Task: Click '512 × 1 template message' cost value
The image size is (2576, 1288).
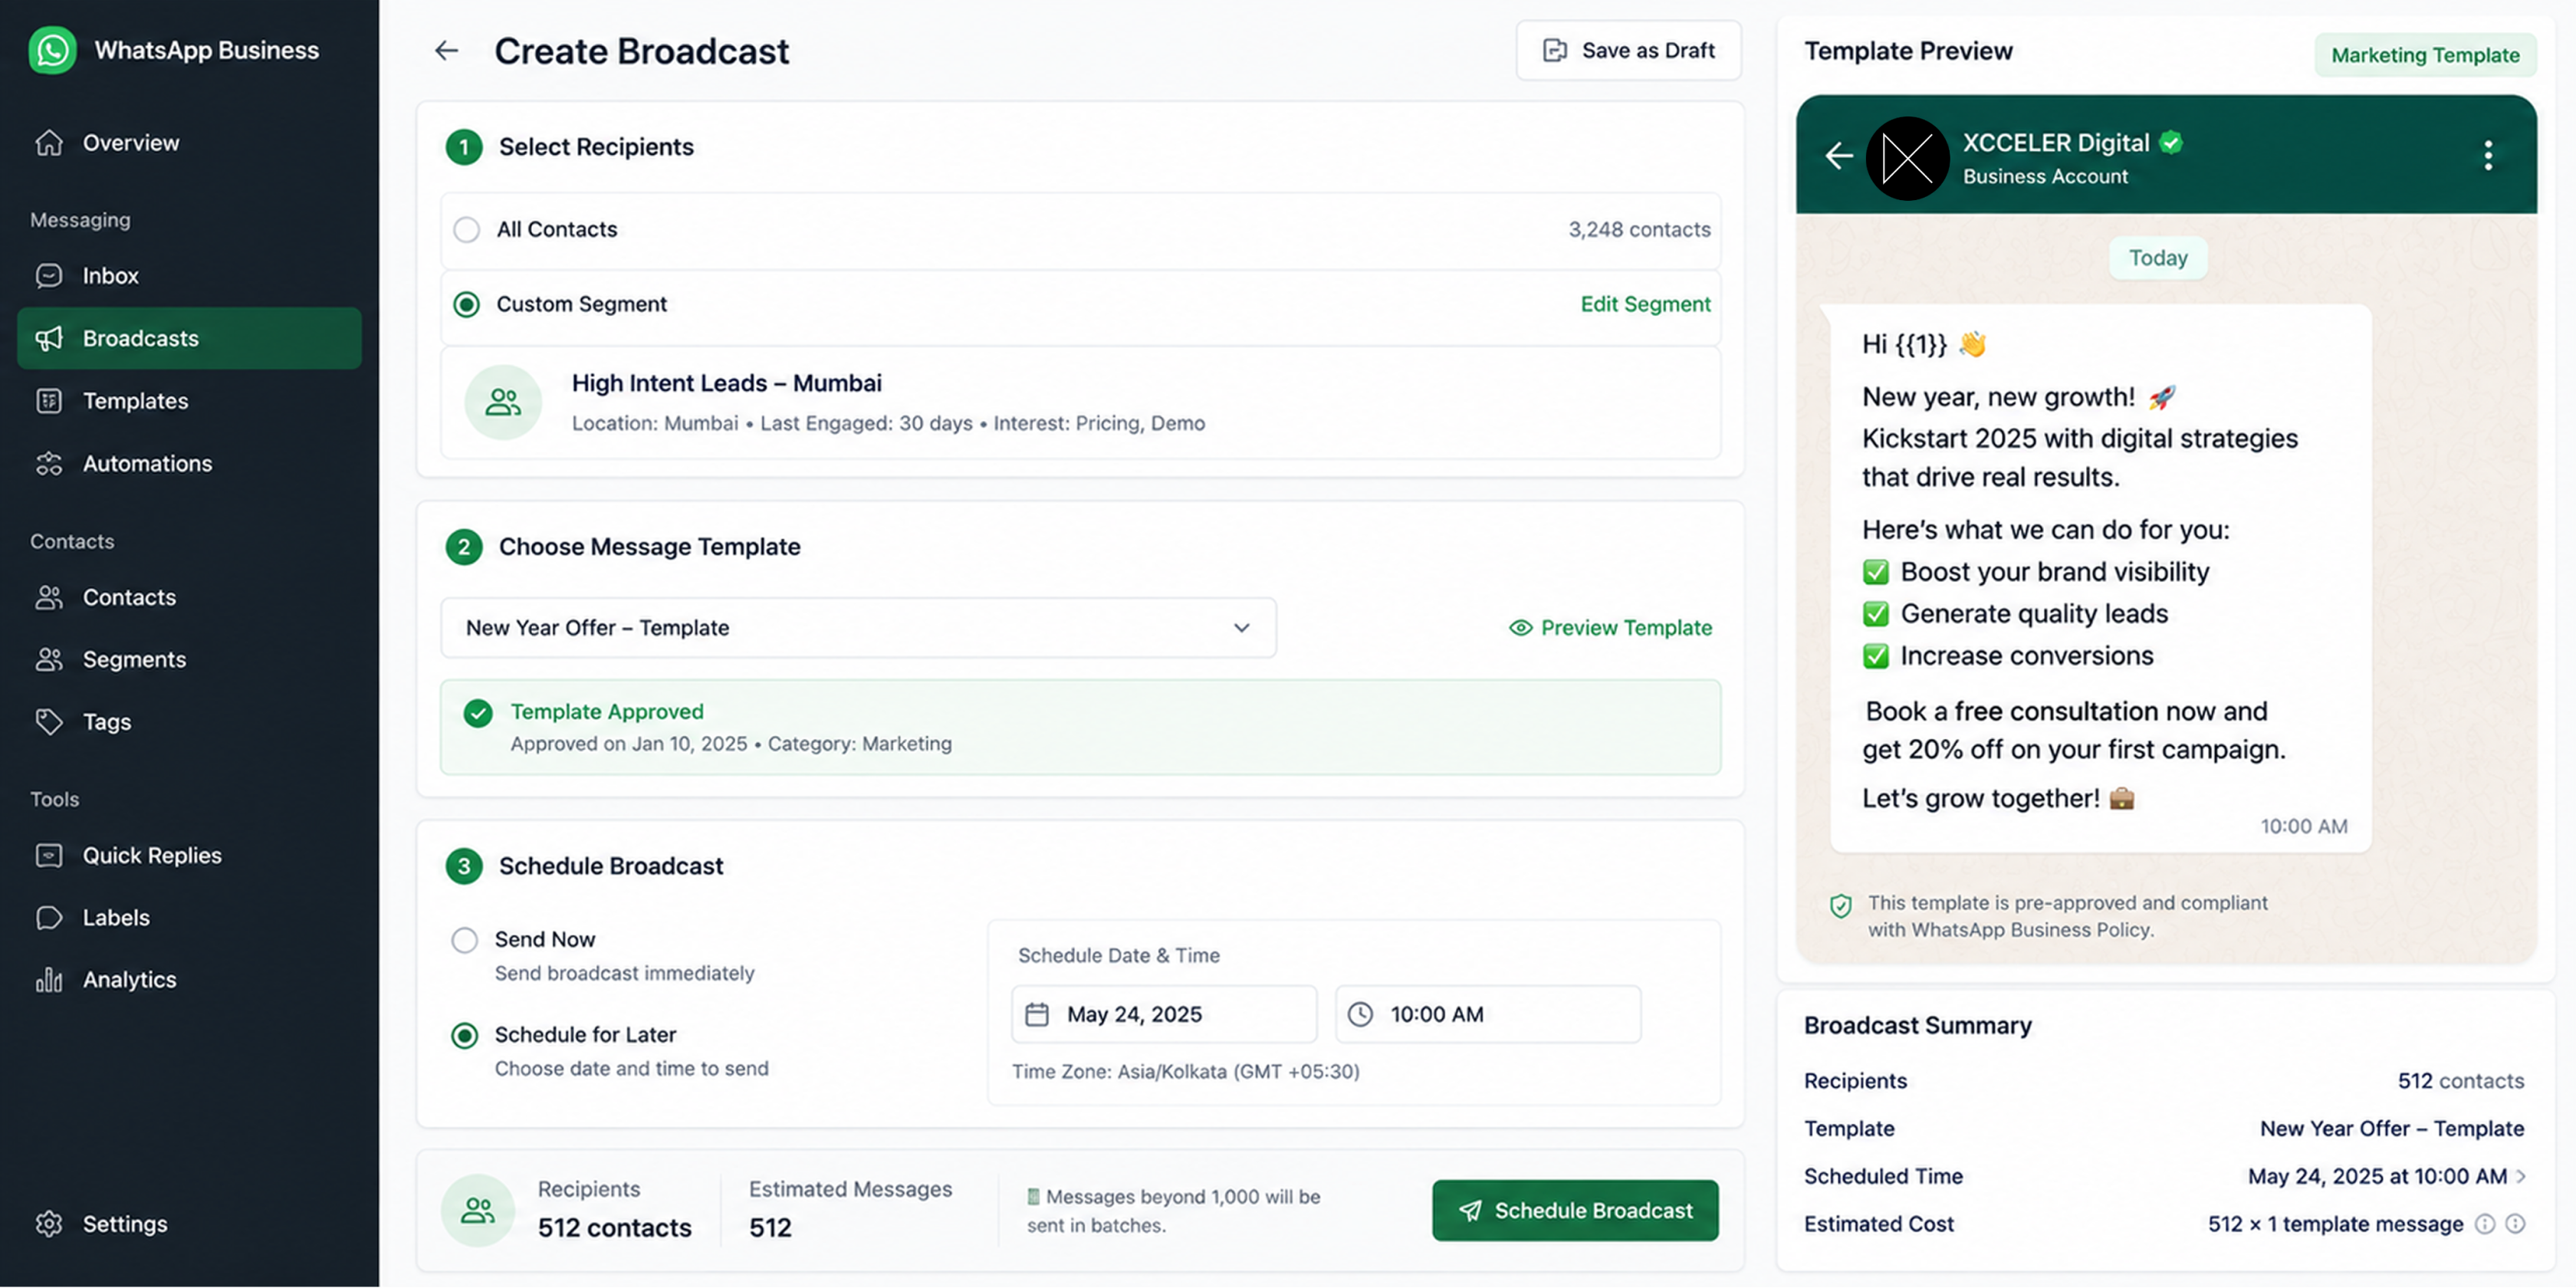Action: (2335, 1225)
